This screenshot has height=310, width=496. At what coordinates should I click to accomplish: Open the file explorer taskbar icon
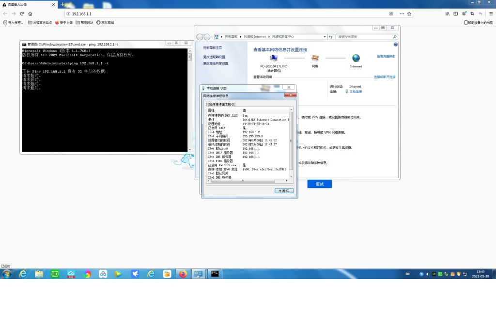[39, 274]
